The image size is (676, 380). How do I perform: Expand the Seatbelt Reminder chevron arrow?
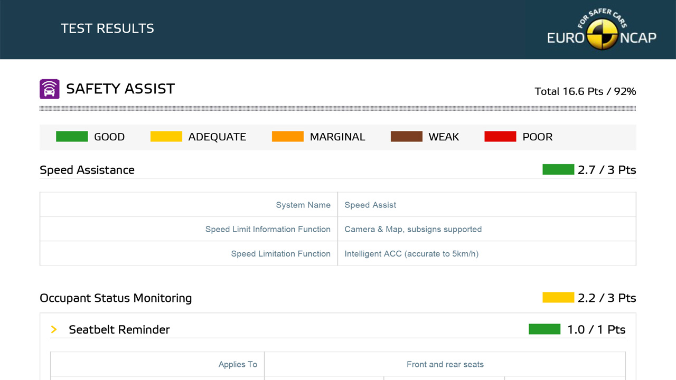tap(54, 329)
